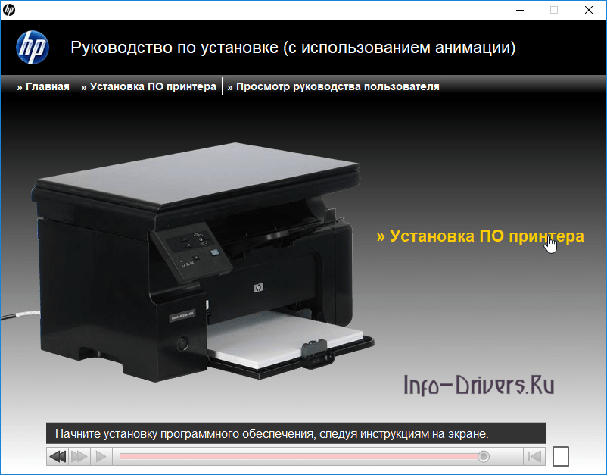Click the small HP icon in title bar
This screenshot has width=607, height=475.
pos(10,10)
